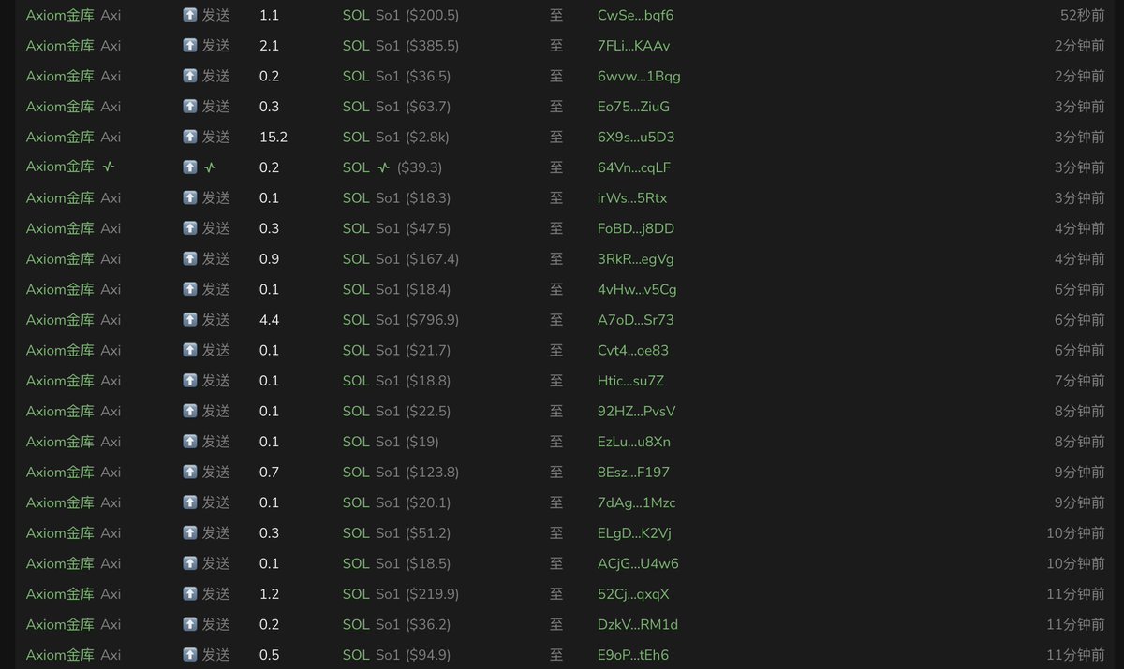
Task: Open address ELgD...K2Vj
Action: (x=634, y=533)
